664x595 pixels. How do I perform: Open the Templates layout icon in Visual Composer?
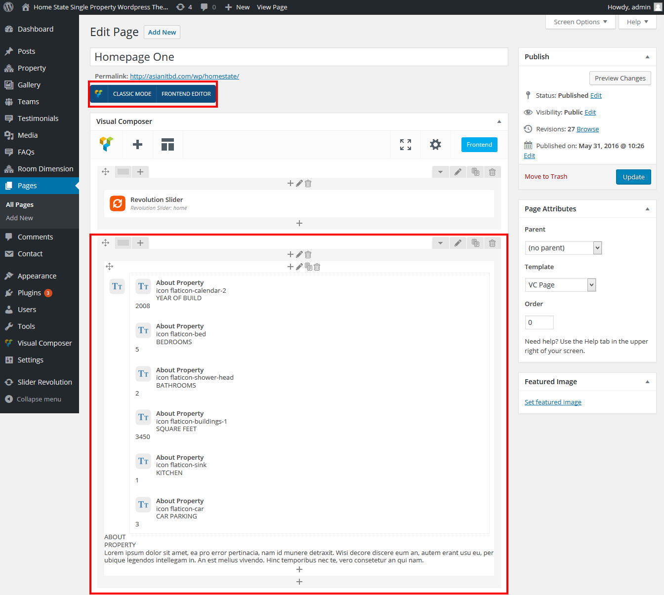167,145
